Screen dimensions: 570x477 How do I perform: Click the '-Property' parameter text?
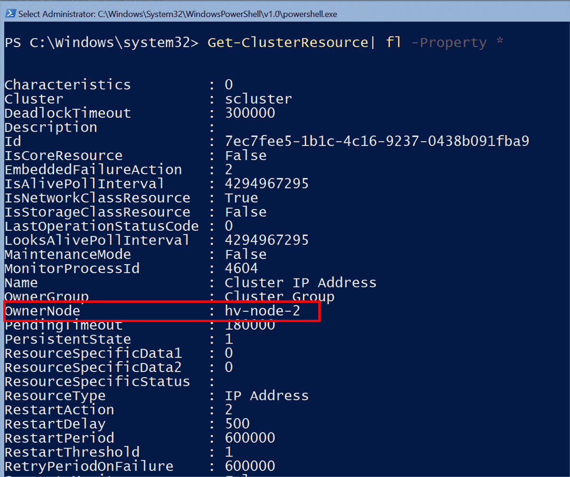tap(449, 43)
